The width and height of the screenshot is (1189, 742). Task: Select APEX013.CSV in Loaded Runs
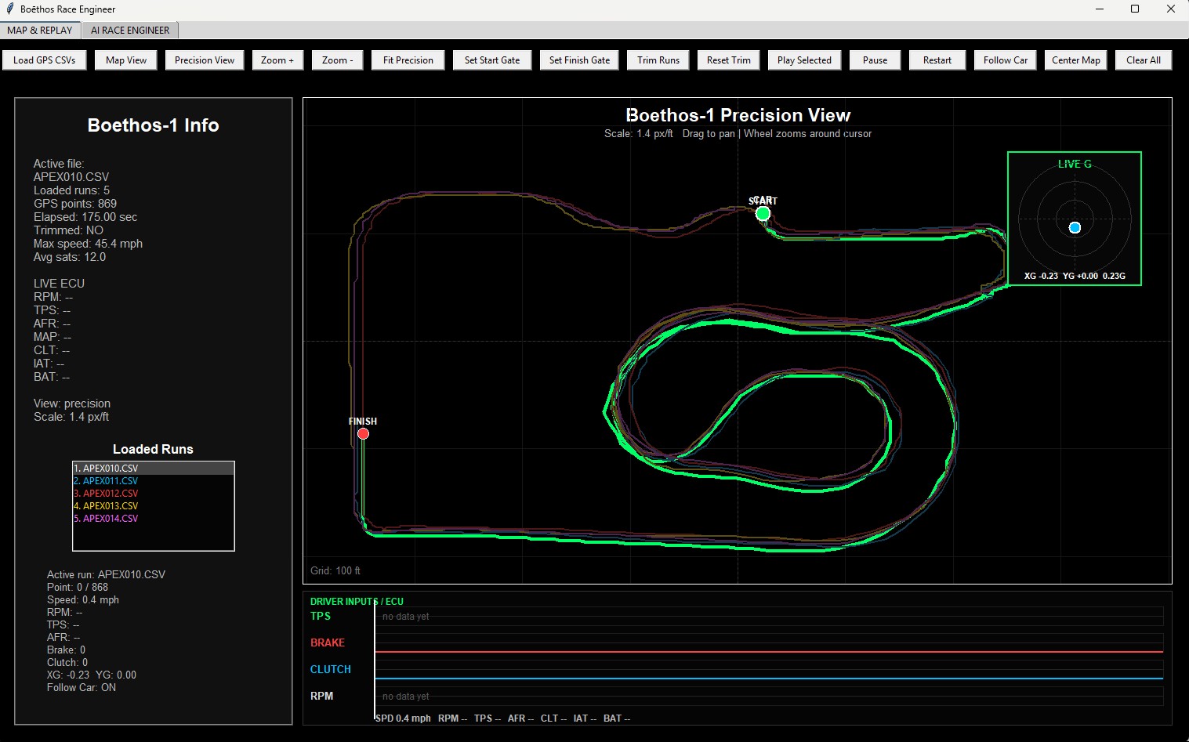point(154,506)
